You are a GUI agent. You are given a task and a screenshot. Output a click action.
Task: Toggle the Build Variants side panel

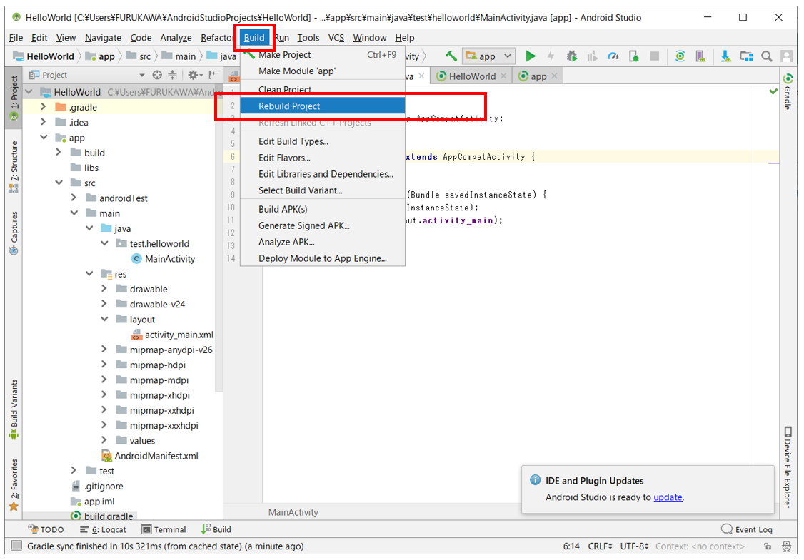click(x=14, y=409)
